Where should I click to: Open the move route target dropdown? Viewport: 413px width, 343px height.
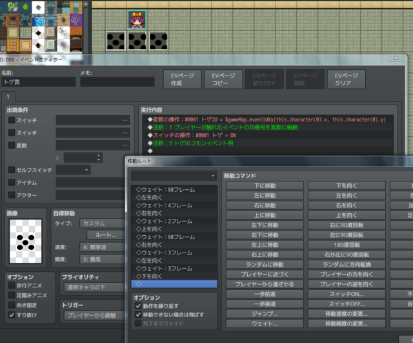tap(174, 176)
